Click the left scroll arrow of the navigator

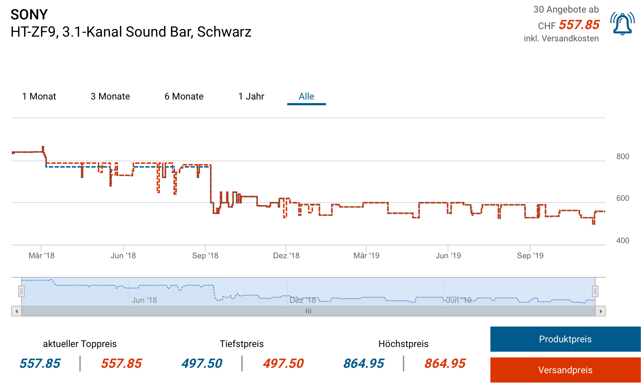tap(17, 311)
